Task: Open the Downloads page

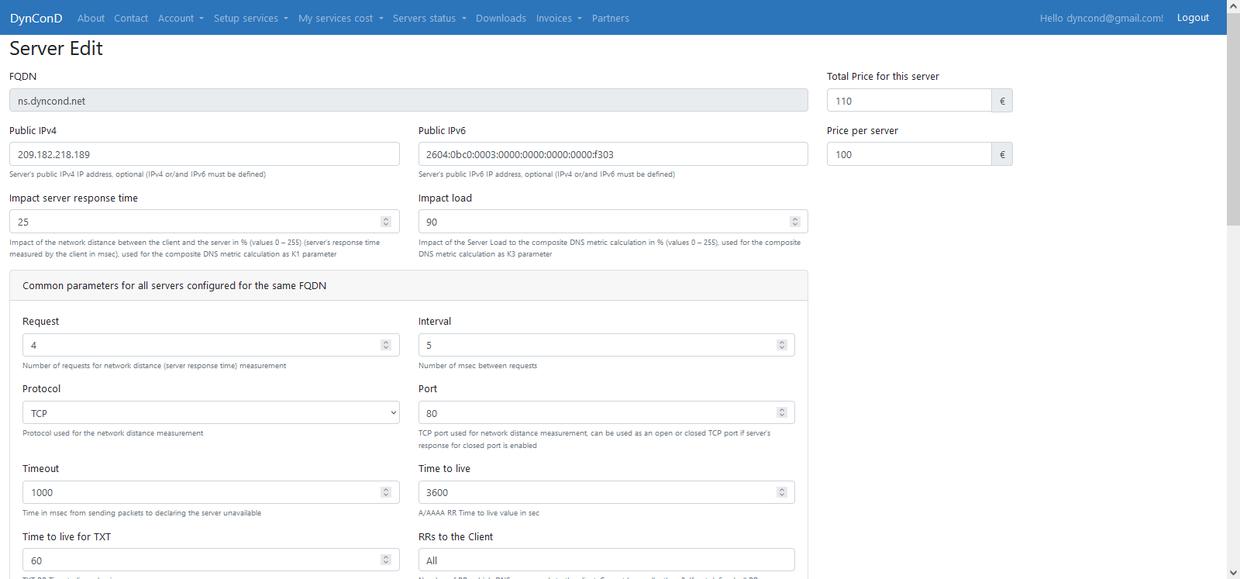Action: [x=501, y=18]
